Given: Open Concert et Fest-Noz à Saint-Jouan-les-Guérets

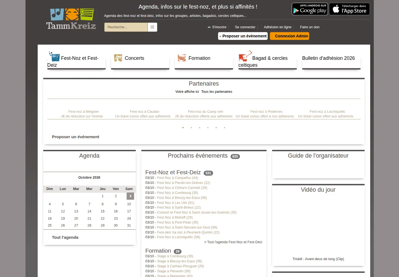Looking at the screenshot, I should coord(197,212).
